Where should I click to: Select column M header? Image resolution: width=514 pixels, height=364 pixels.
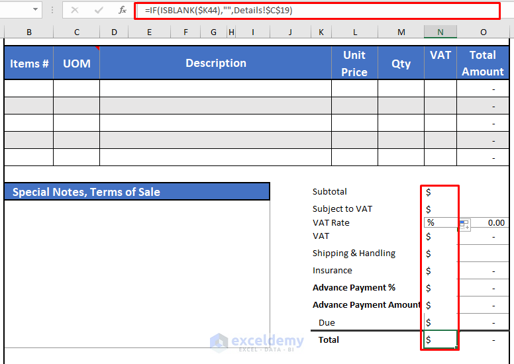pos(401,32)
